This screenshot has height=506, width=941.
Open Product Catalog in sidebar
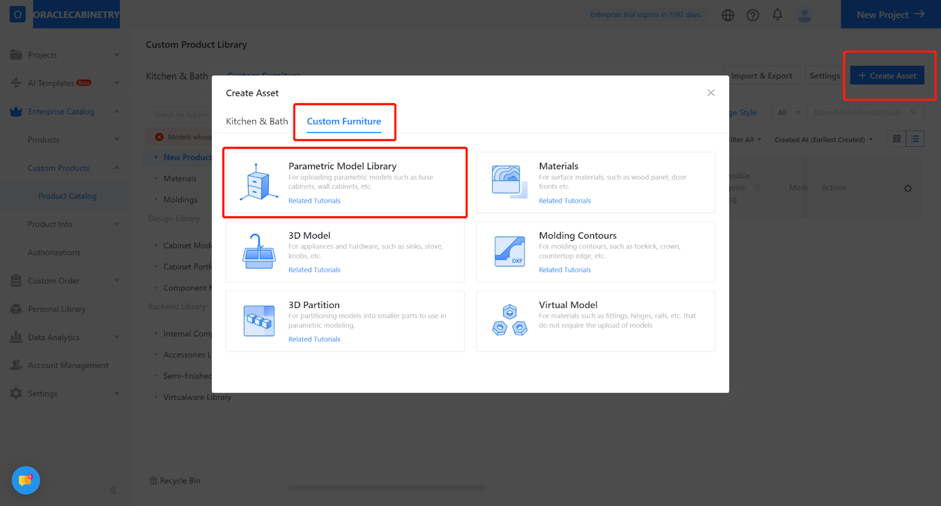68,196
